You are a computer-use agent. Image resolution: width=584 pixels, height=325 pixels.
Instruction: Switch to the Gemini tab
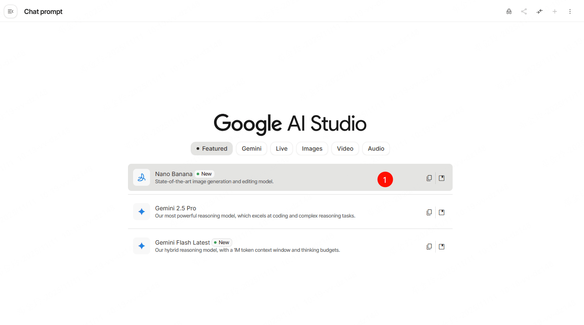[251, 149]
